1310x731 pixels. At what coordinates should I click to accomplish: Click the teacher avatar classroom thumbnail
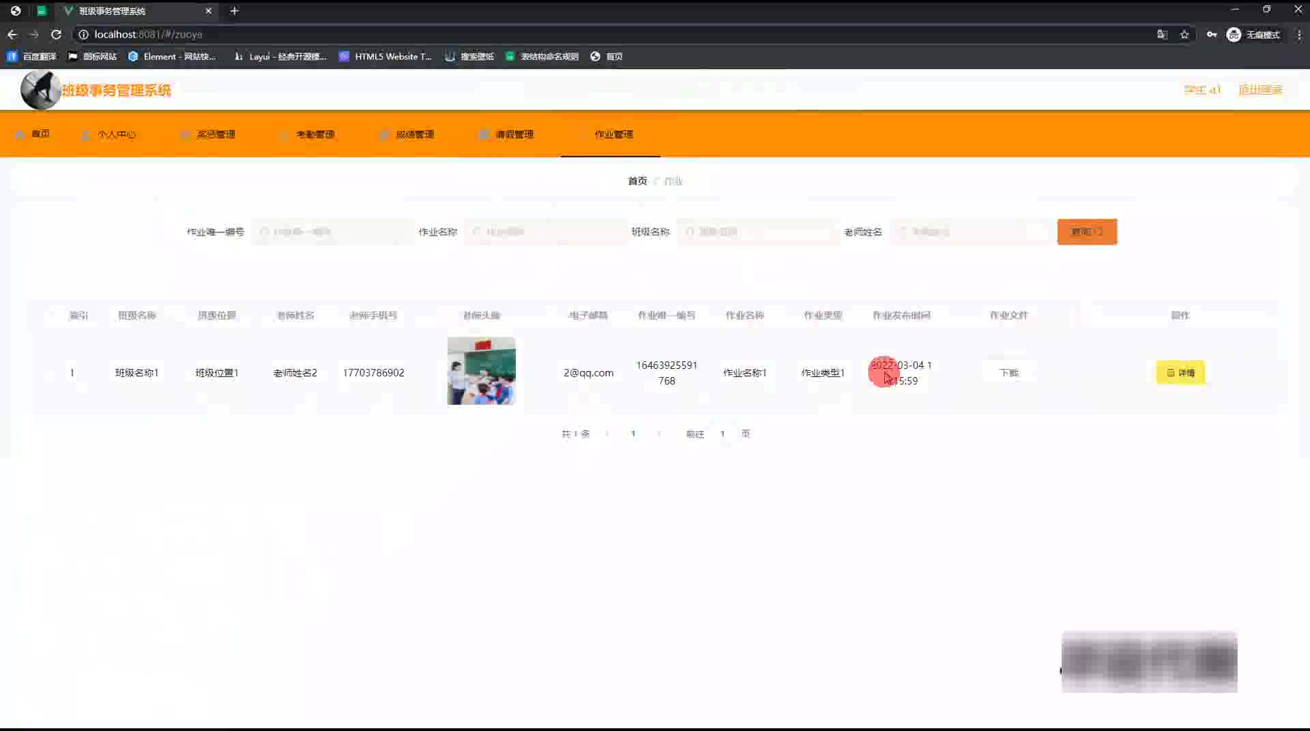click(482, 371)
